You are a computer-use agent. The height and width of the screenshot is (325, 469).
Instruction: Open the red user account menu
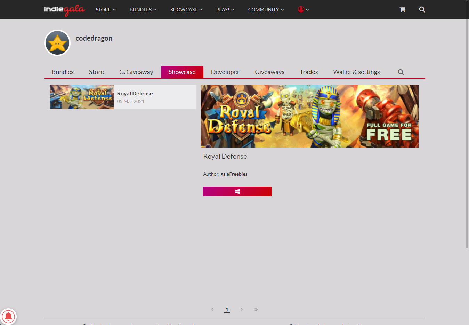(x=303, y=9)
